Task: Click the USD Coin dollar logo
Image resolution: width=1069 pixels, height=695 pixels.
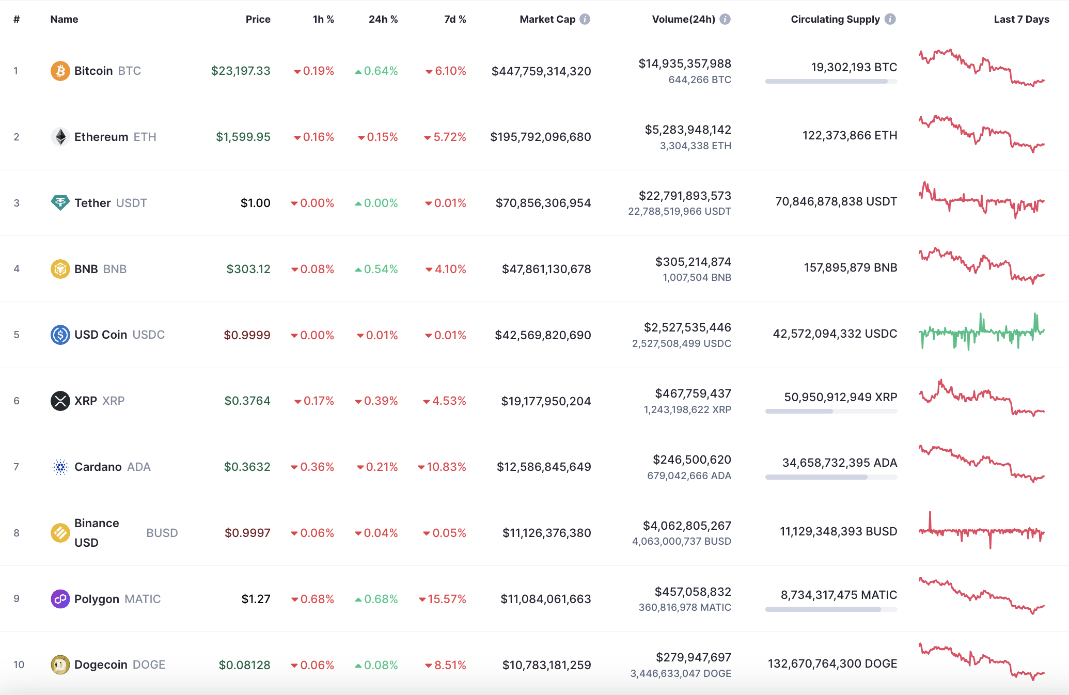Action: 60,335
